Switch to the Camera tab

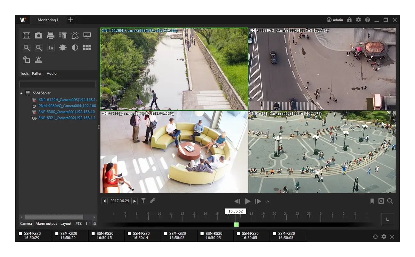[26, 224]
